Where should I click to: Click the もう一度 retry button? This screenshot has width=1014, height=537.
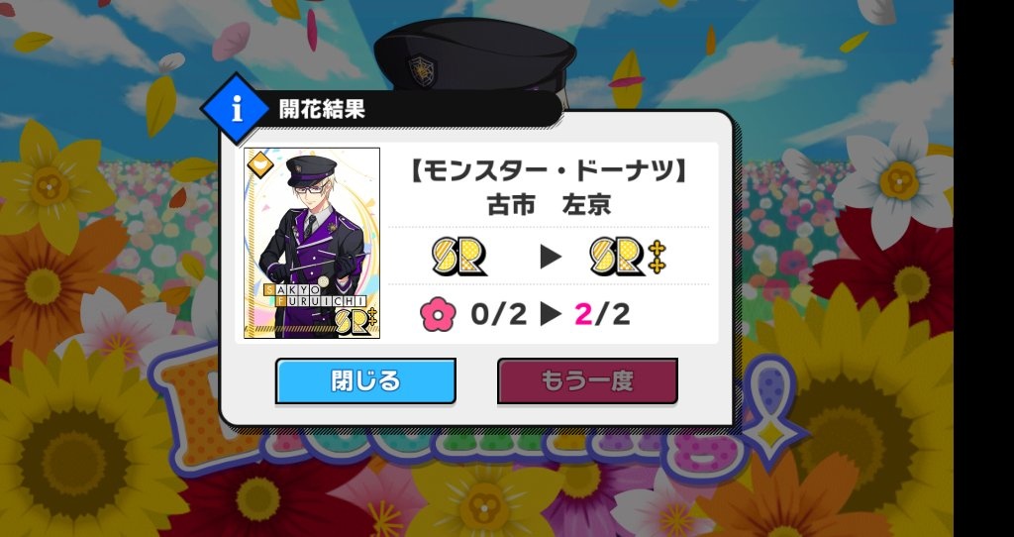pyautogui.click(x=587, y=381)
